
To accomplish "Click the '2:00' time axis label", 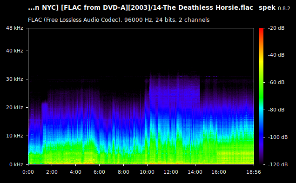I will point(52,172).
